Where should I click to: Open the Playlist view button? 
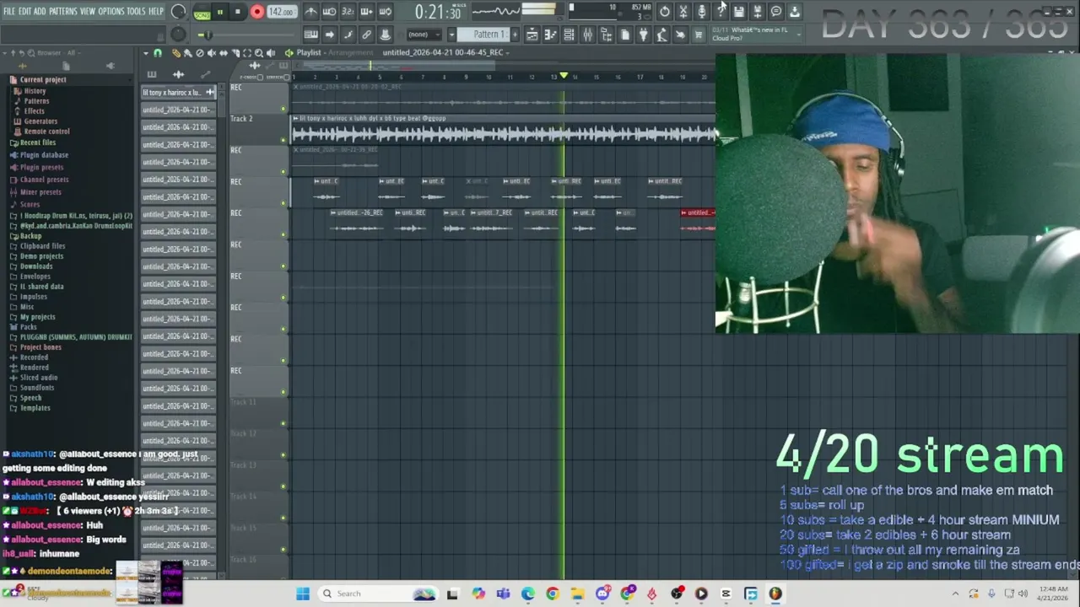(532, 35)
